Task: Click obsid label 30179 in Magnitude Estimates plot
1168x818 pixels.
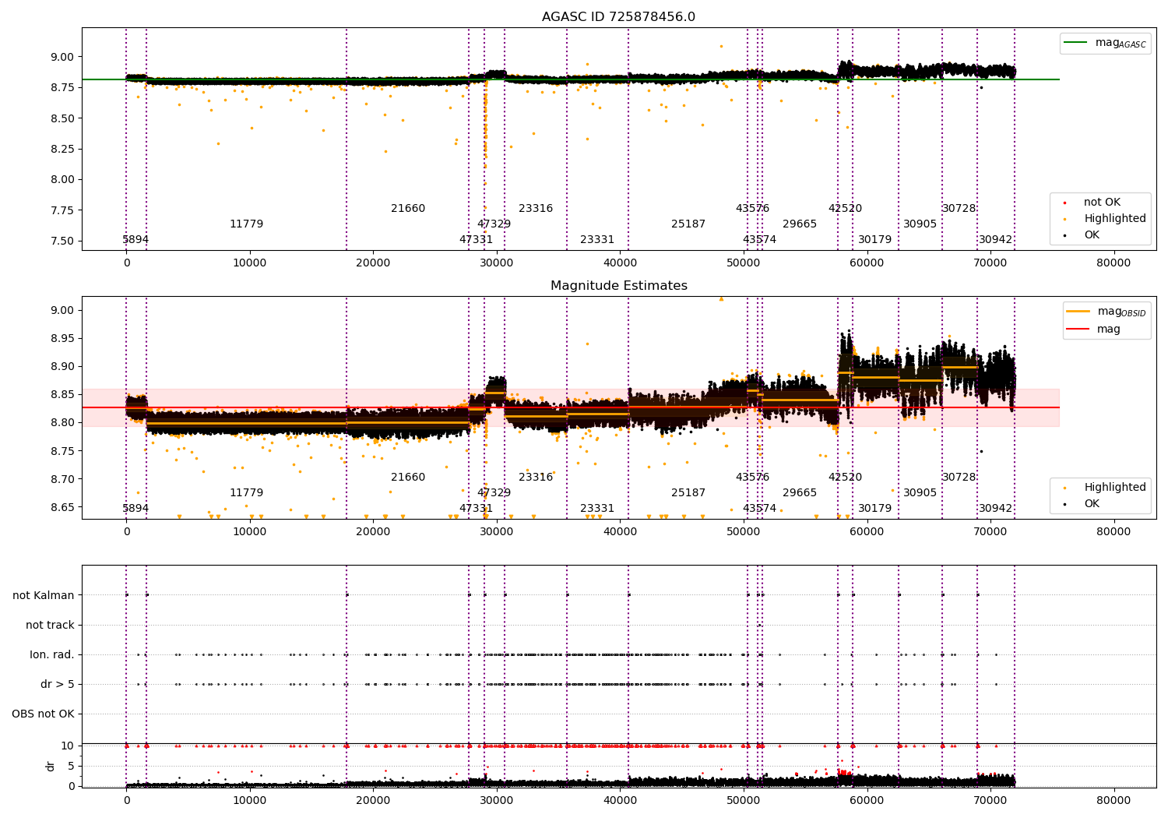Action: pyautogui.click(x=875, y=509)
